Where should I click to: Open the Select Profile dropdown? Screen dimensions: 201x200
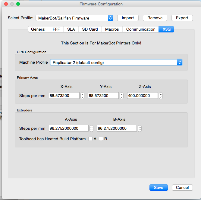pos(74,18)
